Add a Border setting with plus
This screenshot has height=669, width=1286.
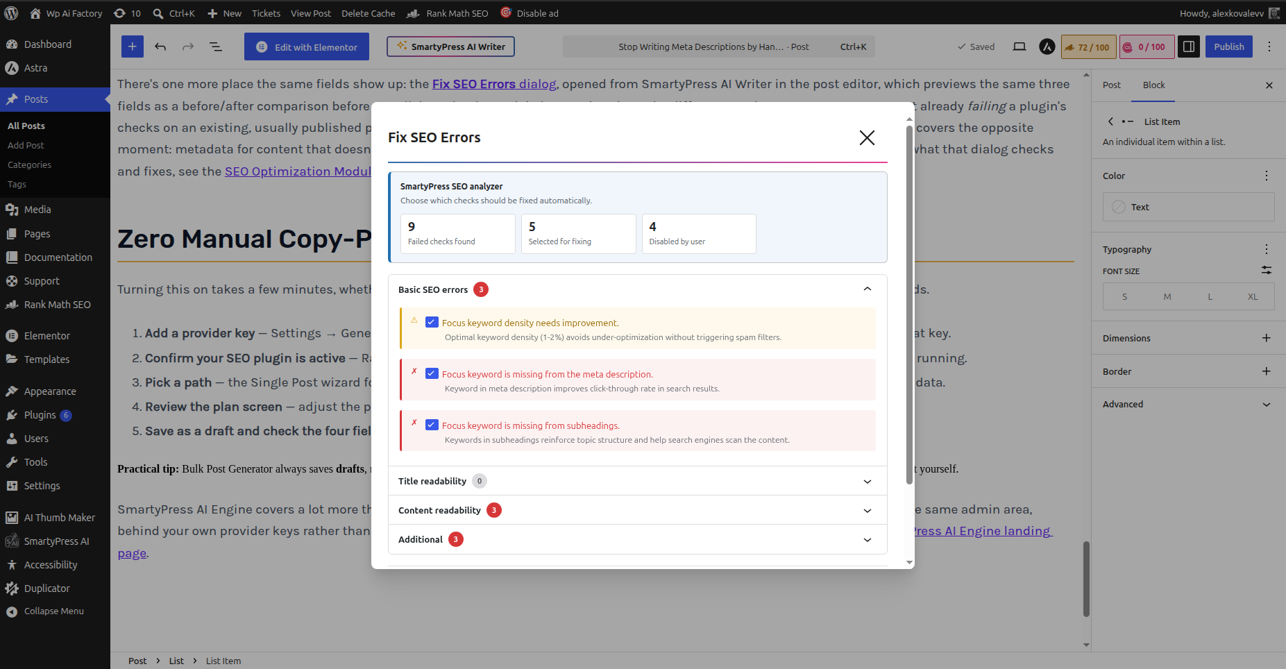1267,371
